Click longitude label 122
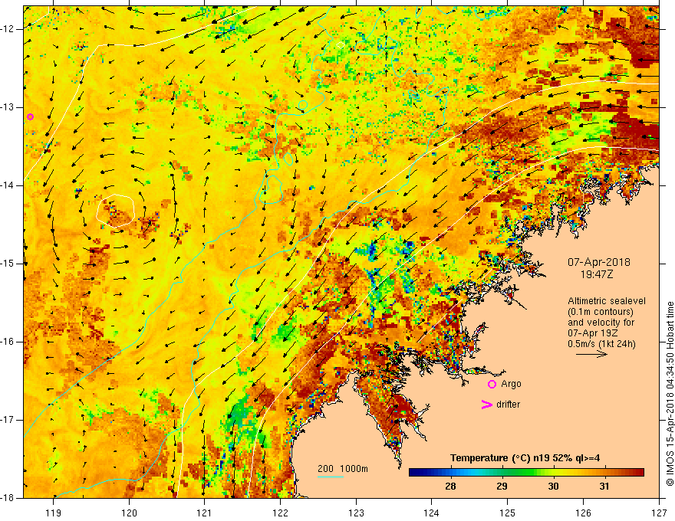The width and height of the screenshot is (675, 521). pyautogui.click(x=280, y=513)
